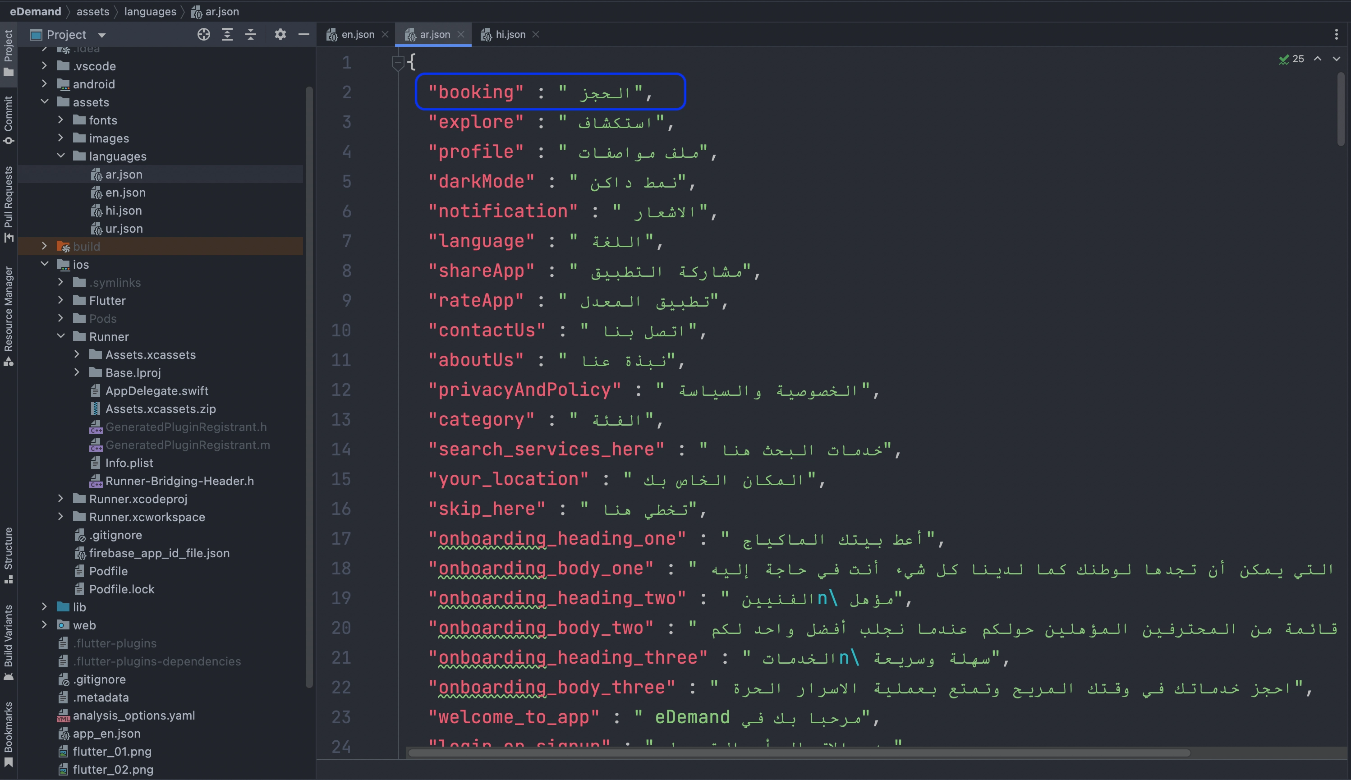Screen dimensions: 1351x780
Task: Click the editor vertical scrollbar thumb
Action: (1340, 110)
